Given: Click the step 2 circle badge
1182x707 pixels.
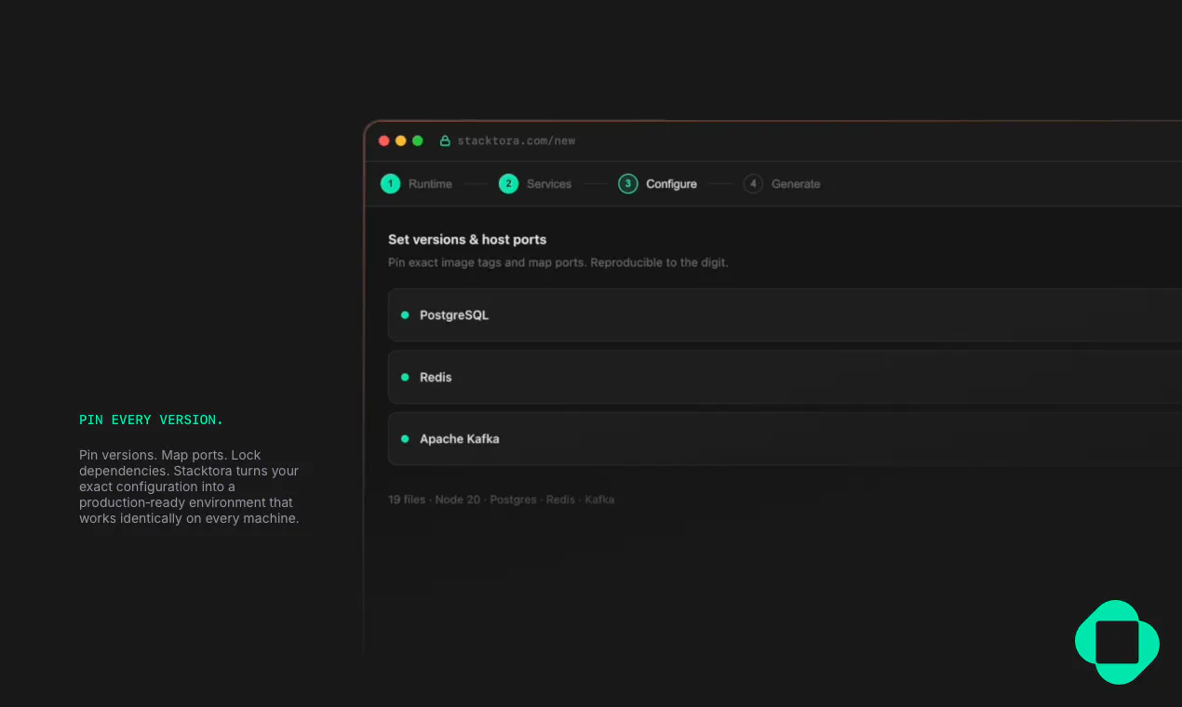Looking at the screenshot, I should [x=508, y=184].
